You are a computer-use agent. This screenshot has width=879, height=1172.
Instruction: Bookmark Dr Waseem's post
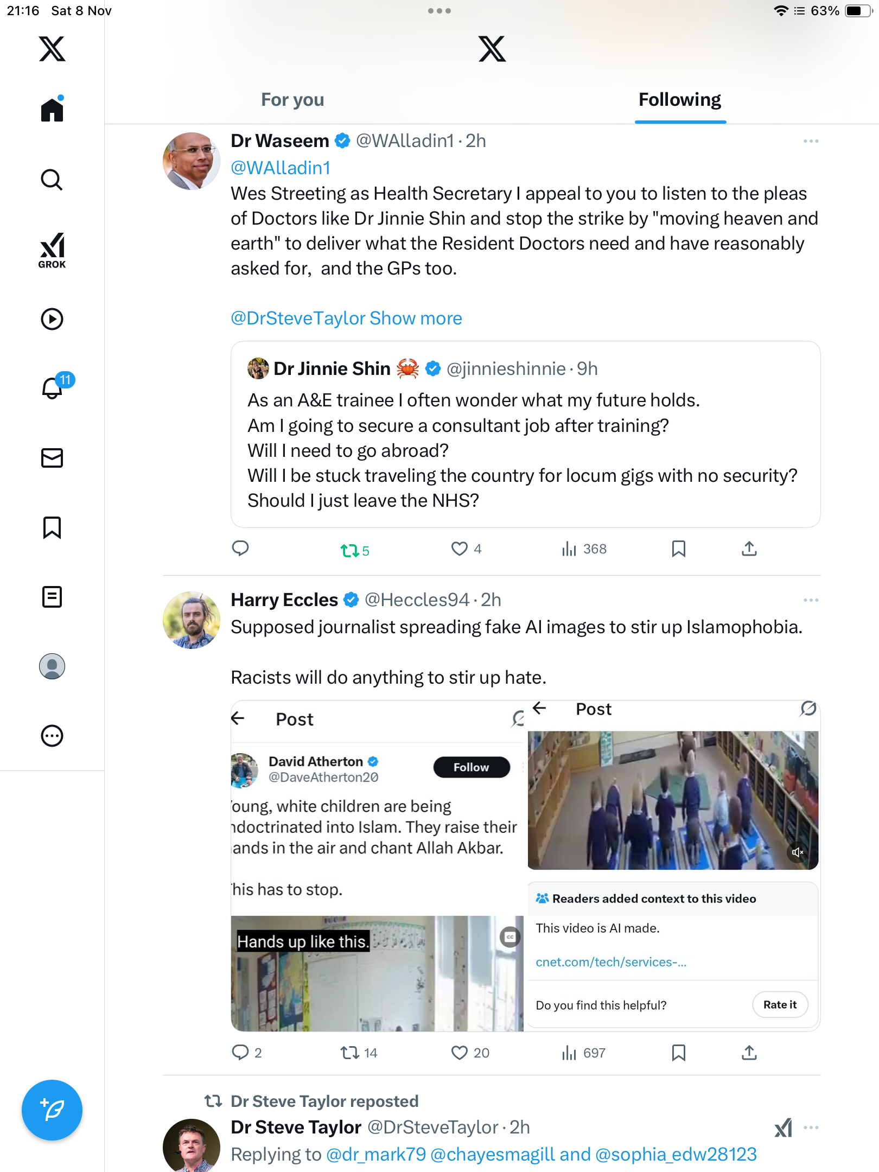(x=678, y=549)
